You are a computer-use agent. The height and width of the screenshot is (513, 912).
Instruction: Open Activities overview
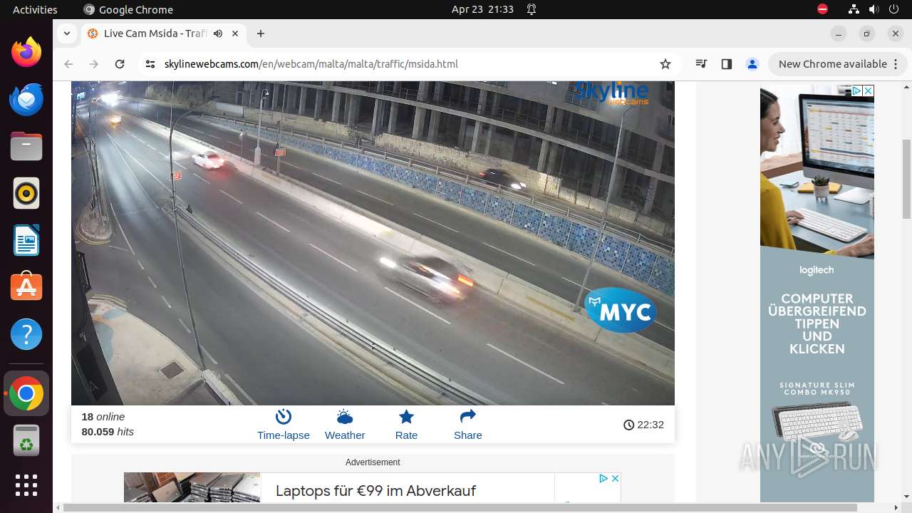tap(35, 9)
